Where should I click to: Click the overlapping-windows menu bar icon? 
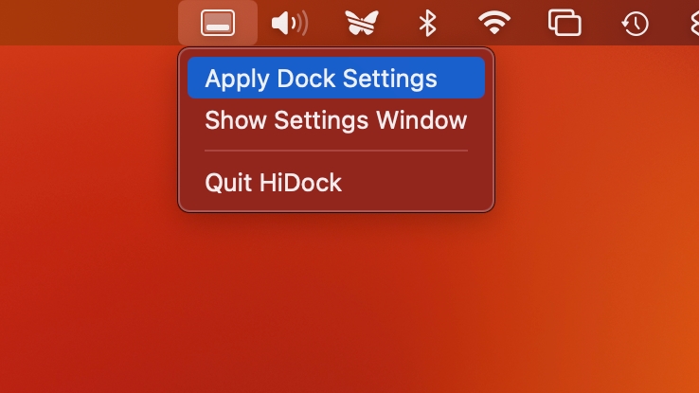click(x=565, y=23)
